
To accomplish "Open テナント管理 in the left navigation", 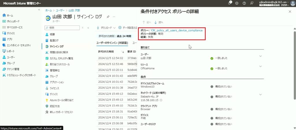I will click(x=11, y=69).
